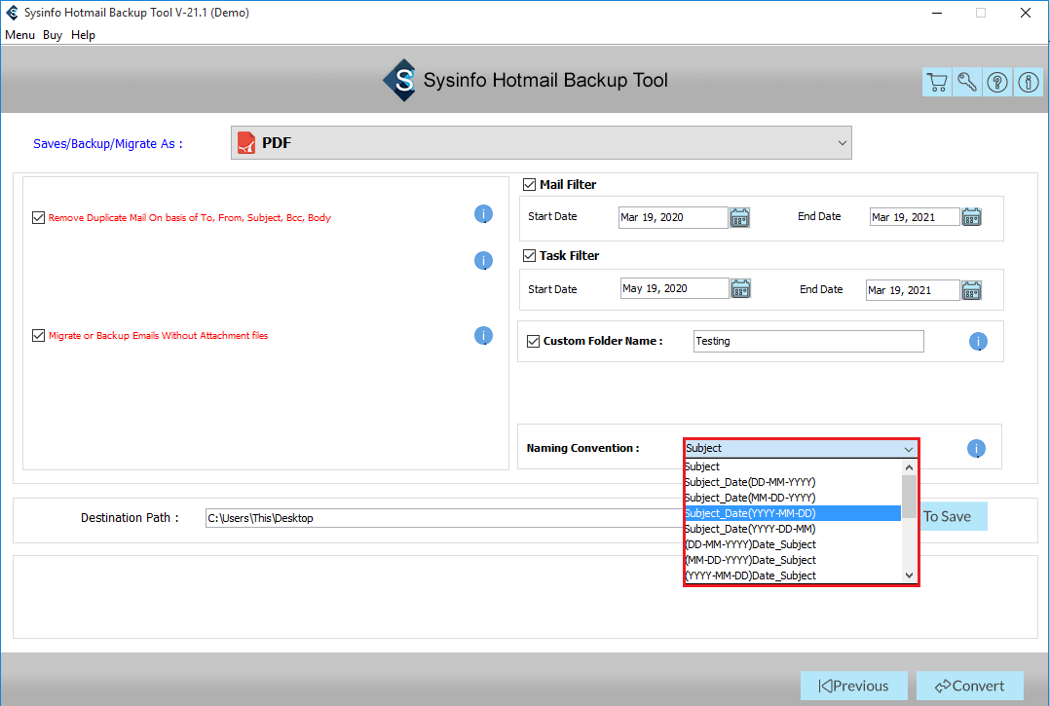Click info icon beside Custom Folder Name
1050x706 pixels.
click(978, 342)
